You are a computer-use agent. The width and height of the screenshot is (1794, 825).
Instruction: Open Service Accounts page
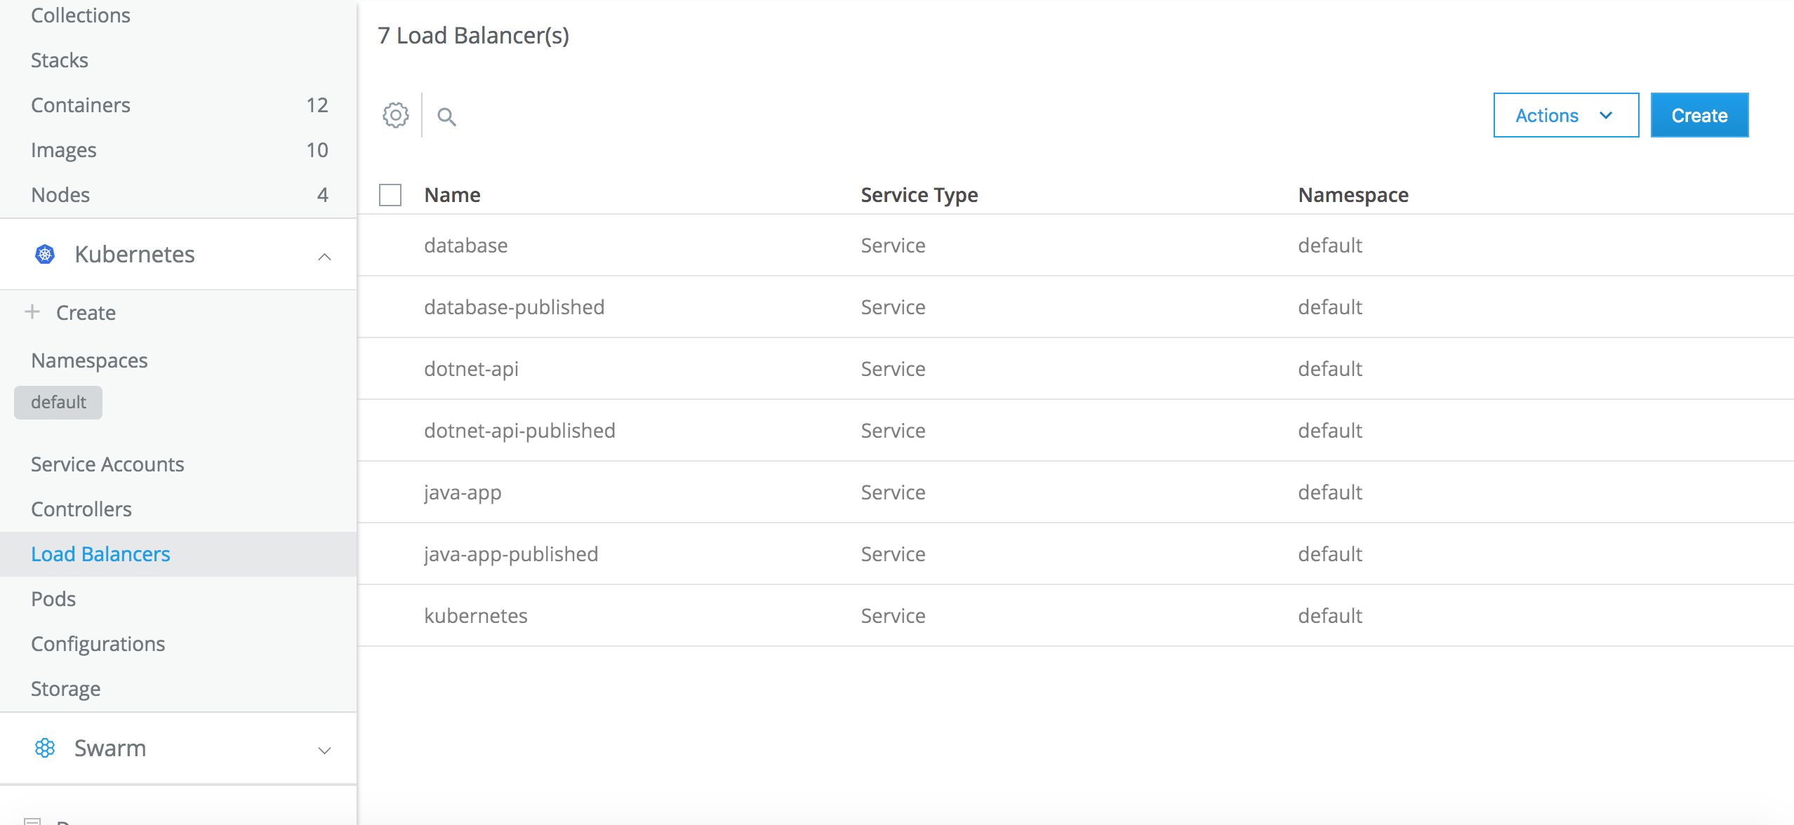point(107,464)
